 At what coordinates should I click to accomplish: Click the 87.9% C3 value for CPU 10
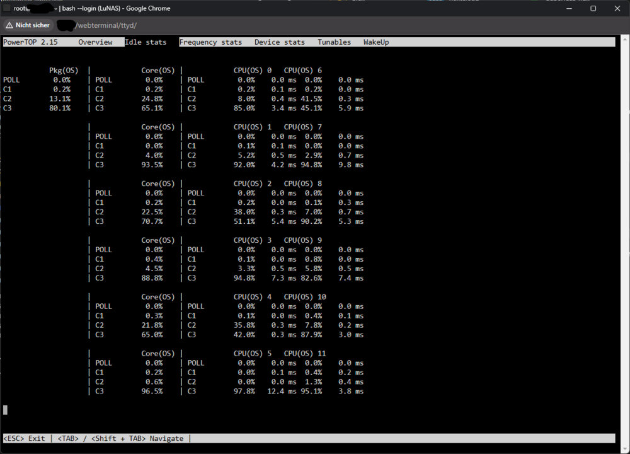[311, 335]
